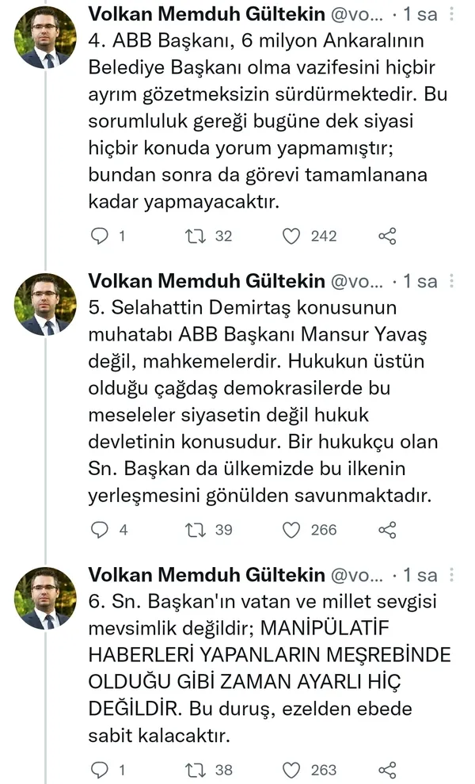Click the reply icon on tweet 5

(98, 530)
